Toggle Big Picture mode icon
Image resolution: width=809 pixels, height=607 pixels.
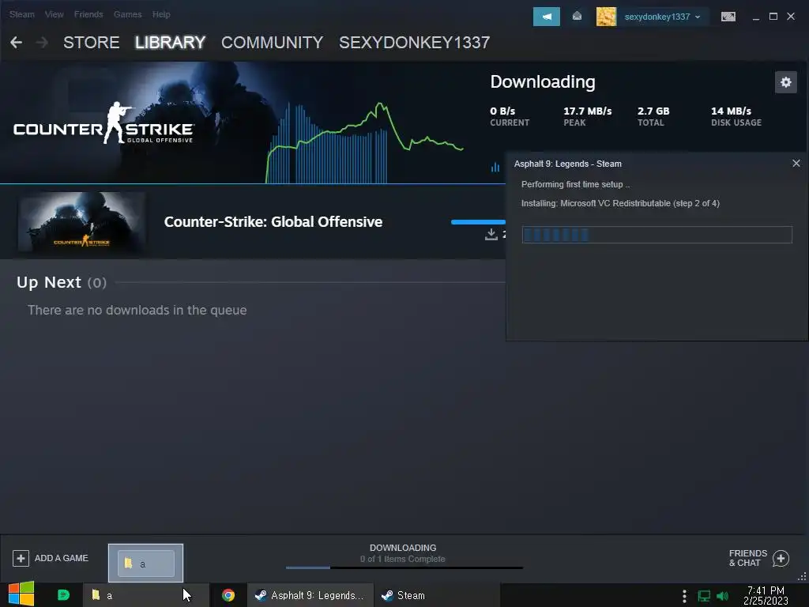click(728, 17)
